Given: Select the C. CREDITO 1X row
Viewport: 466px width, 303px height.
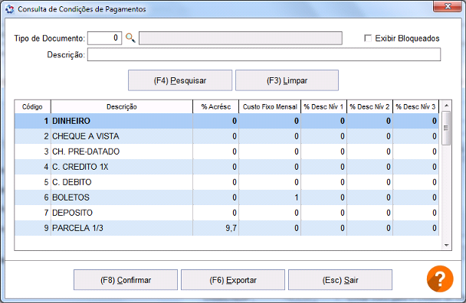Looking at the screenshot, I should [227, 167].
